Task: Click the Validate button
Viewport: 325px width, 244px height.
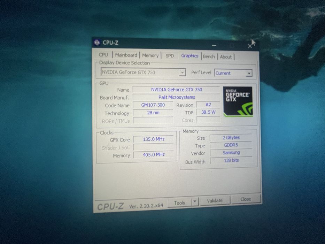Action: pos(215,201)
